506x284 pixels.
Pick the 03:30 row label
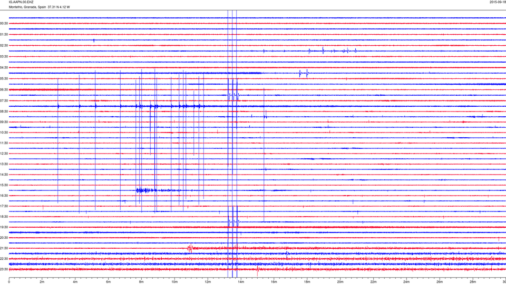(x=4, y=56)
